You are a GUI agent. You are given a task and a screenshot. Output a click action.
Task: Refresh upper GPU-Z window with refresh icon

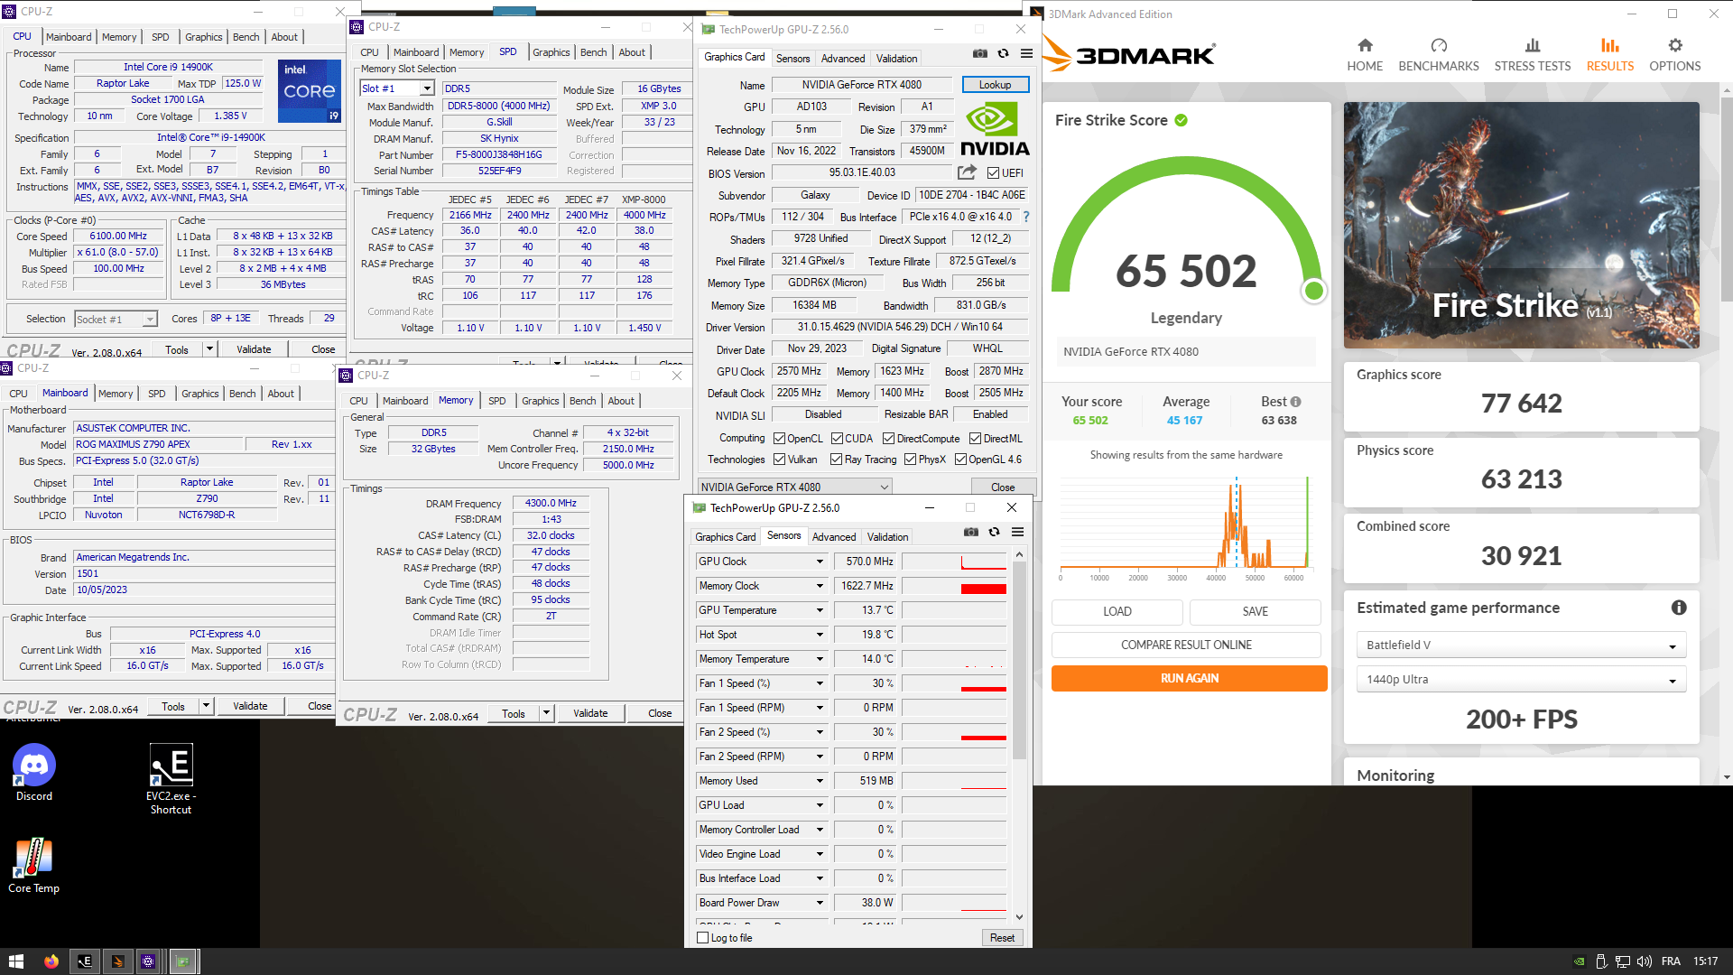[1003, 53]
